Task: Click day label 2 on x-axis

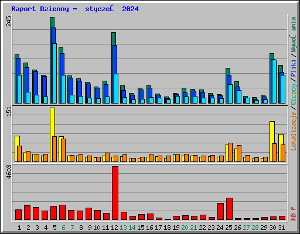Action: click(x=28, y=228)
